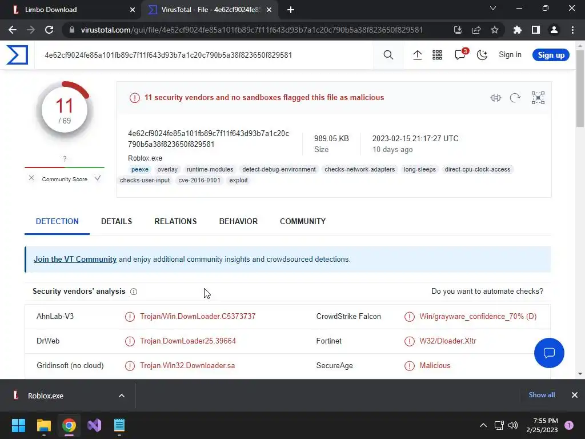This screenshot has width=585, height=439.
Task: Click the detect-debug-environment tag
Action: pos(279,169)
